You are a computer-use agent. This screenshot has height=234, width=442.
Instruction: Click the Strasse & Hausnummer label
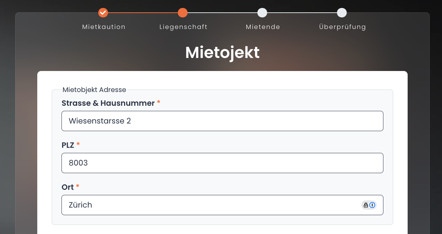(x=108, y=103)
